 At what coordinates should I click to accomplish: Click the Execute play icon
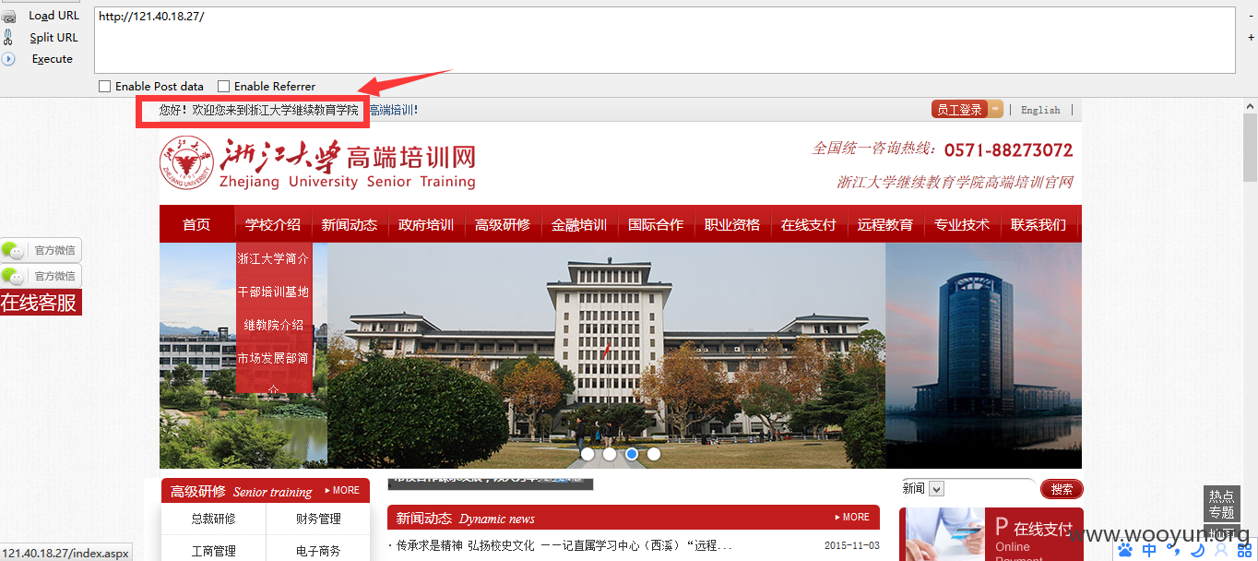coord(8,59)
